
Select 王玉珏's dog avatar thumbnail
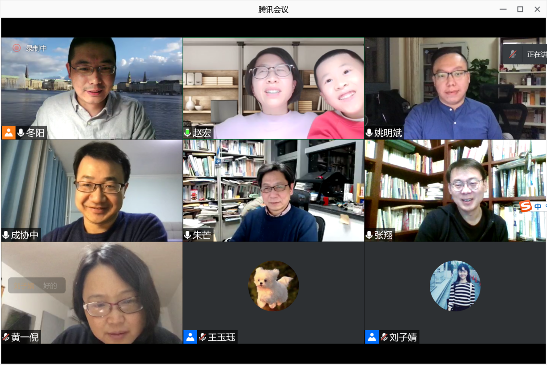(274, 286)
